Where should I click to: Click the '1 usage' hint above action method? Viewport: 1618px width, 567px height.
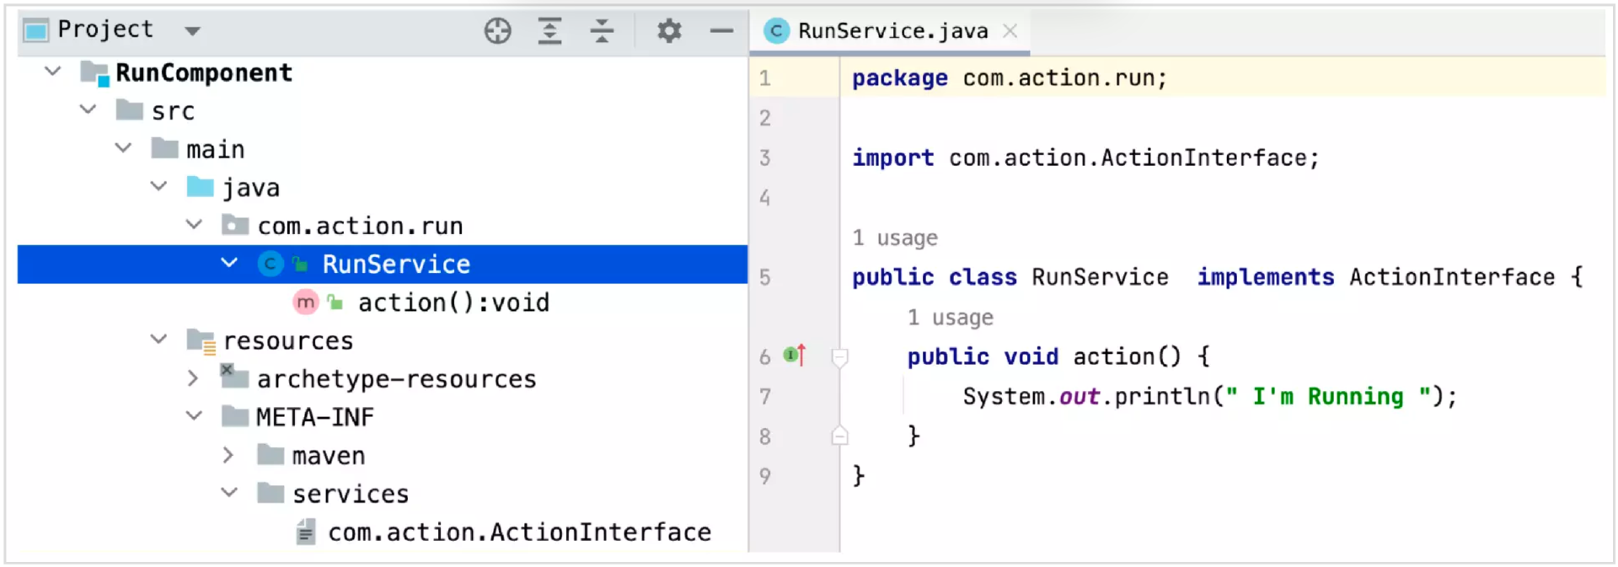click(x=950, y=318)
